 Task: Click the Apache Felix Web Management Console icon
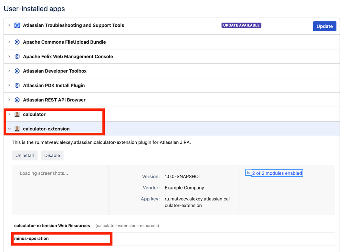click(17, 56)
